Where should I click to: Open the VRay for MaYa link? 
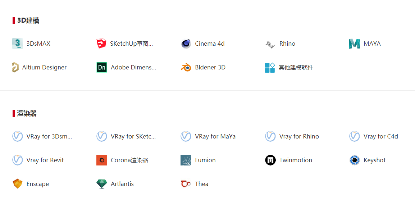tap(215, 136)
